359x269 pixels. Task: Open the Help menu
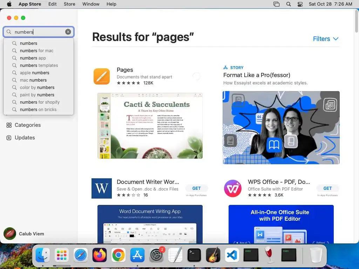[111, 4]
